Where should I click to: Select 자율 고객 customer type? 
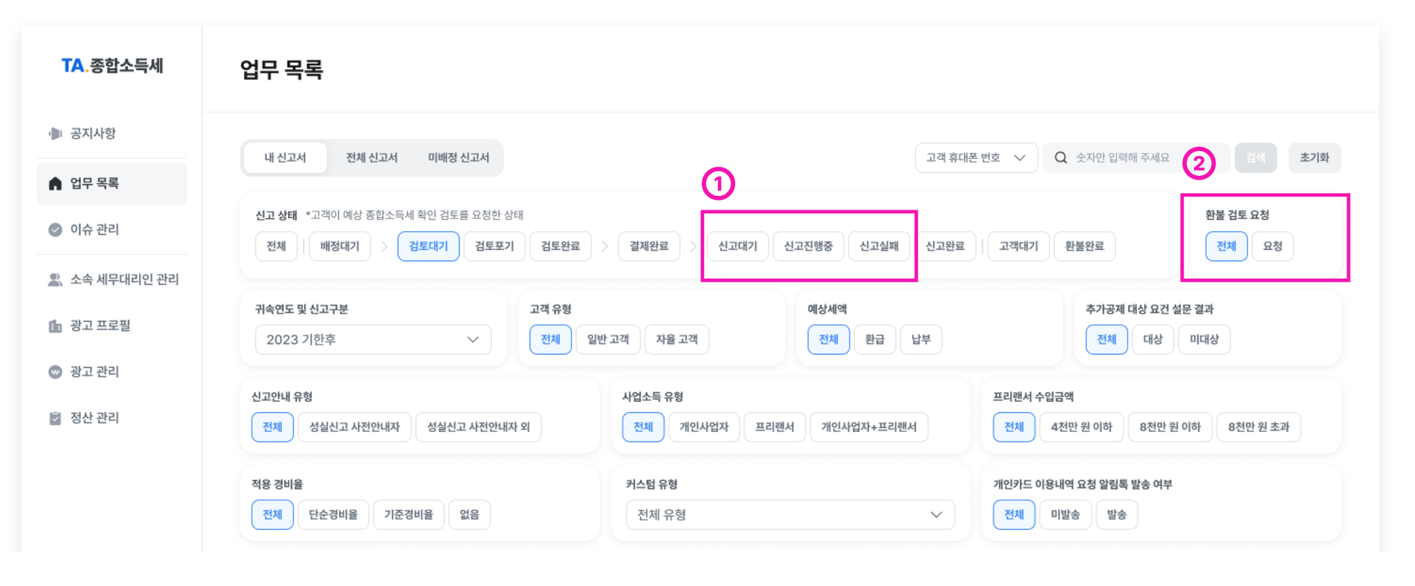point(676,339)
